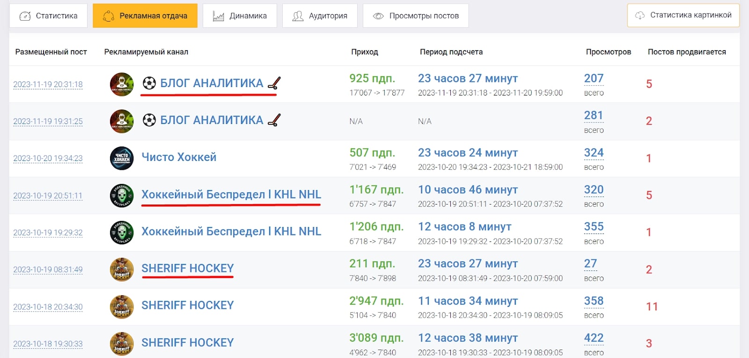Open post link 2023-11-19 20:31:18

coord(48,84)
